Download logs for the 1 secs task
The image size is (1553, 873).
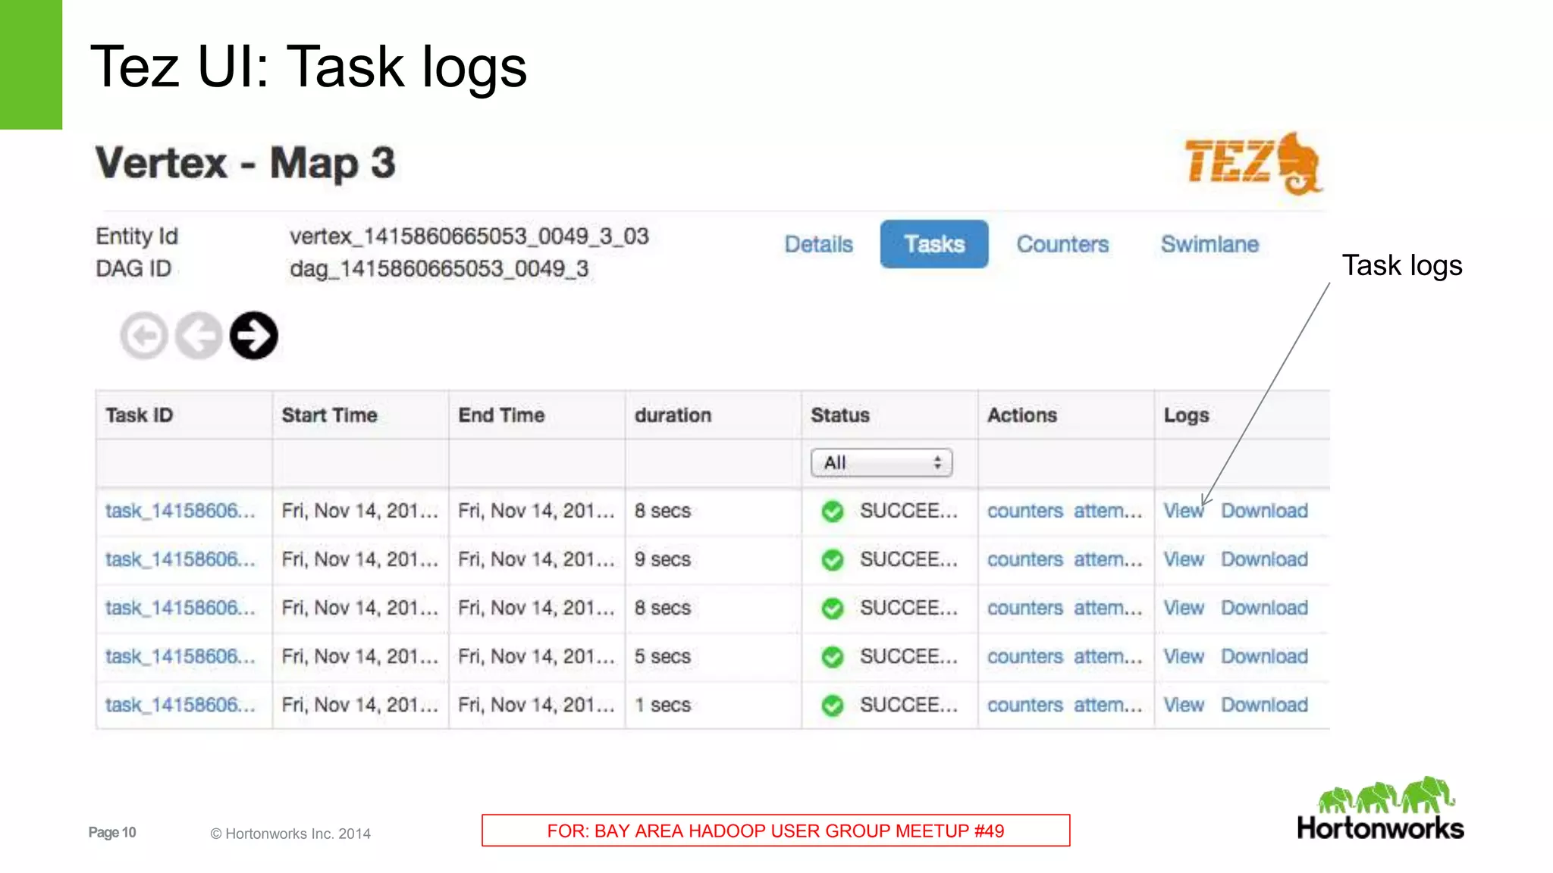(1265, 705)
